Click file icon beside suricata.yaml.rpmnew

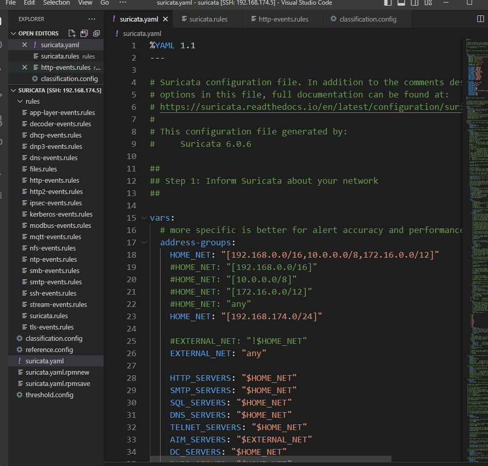coord(21,372)
